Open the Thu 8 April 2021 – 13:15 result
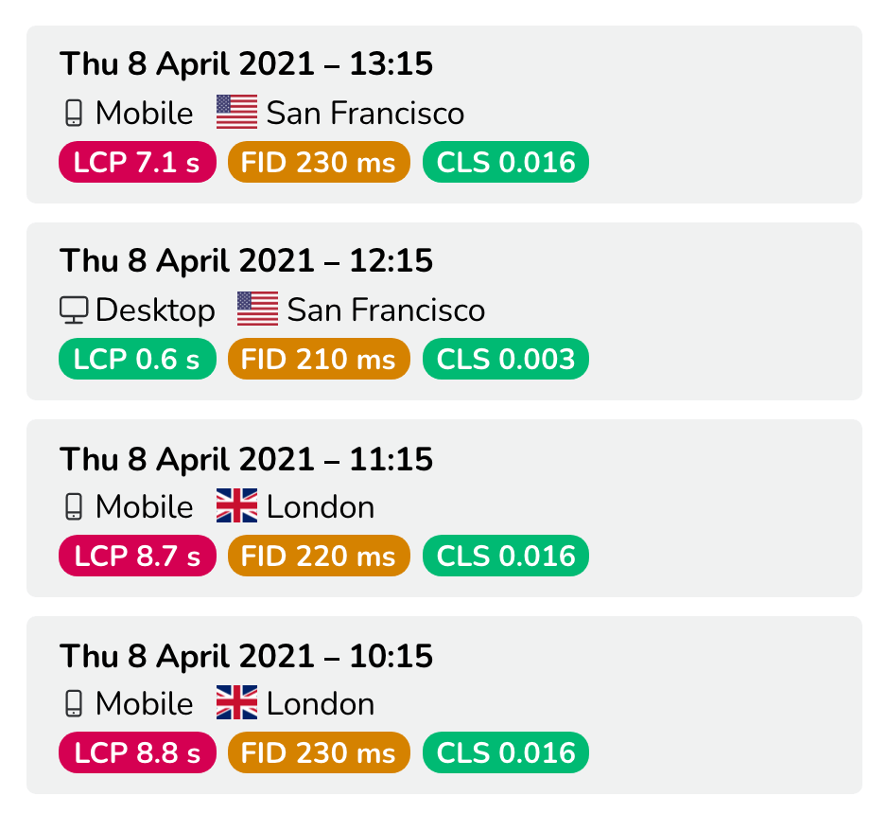Image resolution: width=887 pixels, height=831 pixels. tap(444, 115)
